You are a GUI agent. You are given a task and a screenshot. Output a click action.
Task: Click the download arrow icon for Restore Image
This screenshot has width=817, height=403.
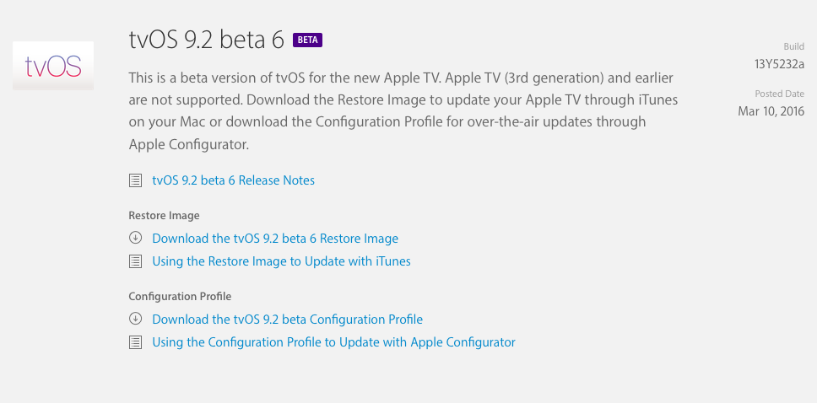click(x=136, y=238)
